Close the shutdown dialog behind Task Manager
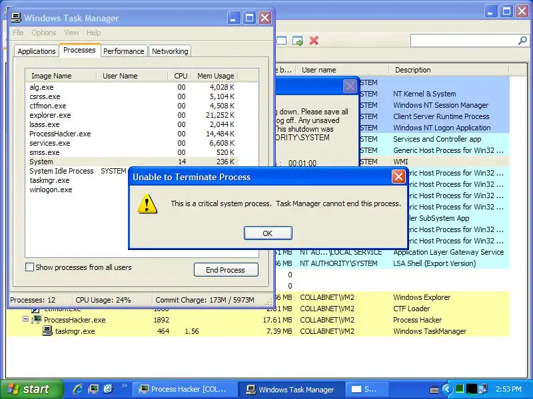533x399 pixels. pos(350,86)
